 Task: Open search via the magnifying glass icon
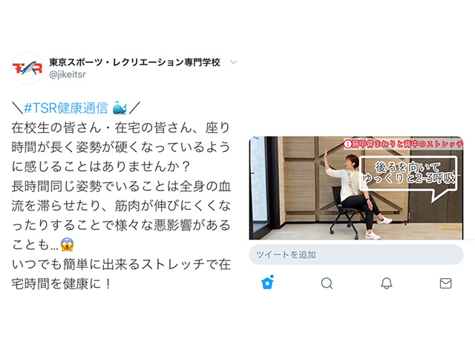point(327,283)
